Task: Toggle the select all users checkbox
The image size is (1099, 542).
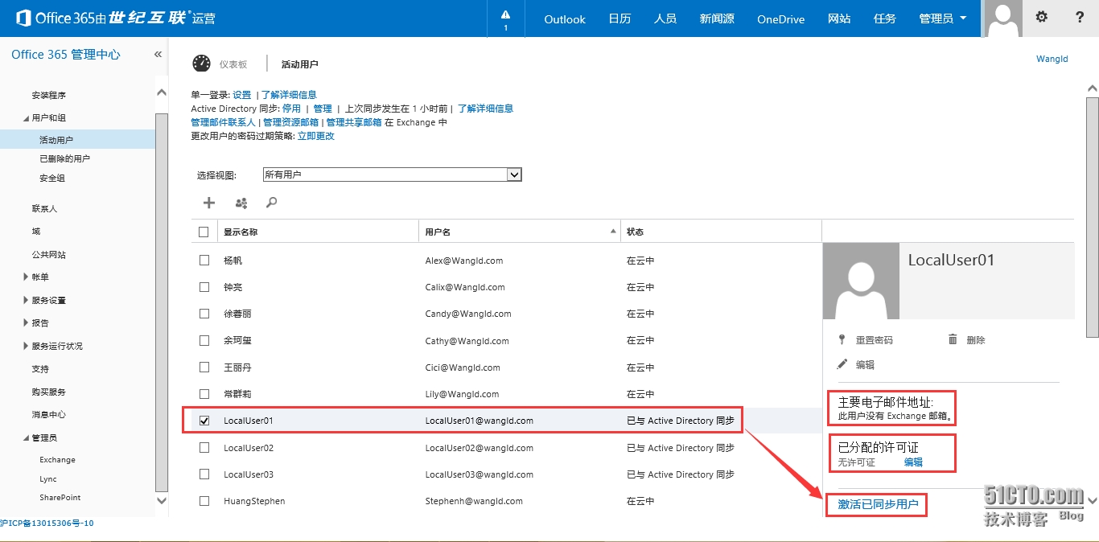Action: click(x=204, y=232)
